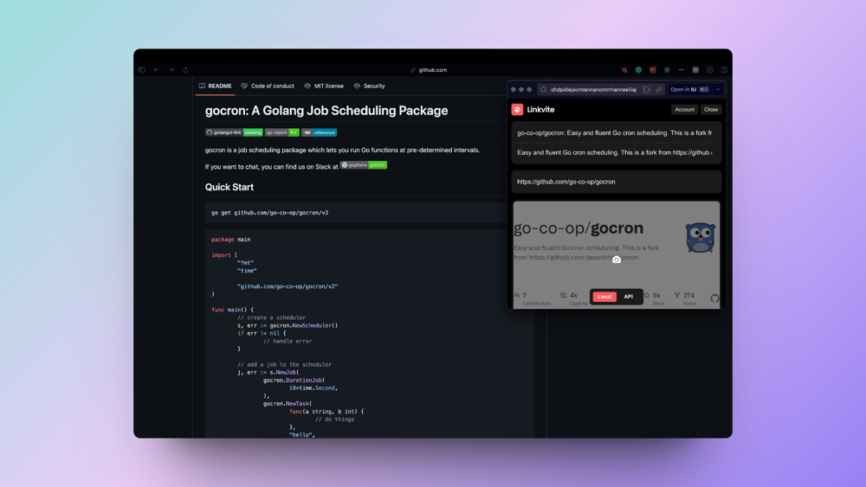Click the 274 Forks icon in preview

tap(677, 295)
